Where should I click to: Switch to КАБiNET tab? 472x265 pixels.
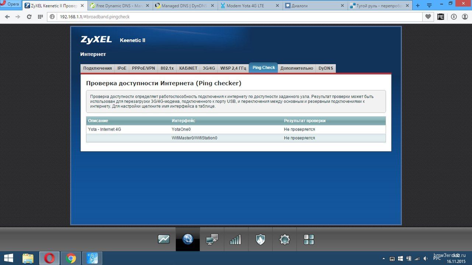[188, 68]
